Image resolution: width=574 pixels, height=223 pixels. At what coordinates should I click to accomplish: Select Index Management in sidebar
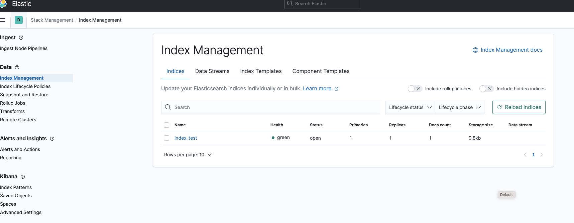click(x=22, y=78)
